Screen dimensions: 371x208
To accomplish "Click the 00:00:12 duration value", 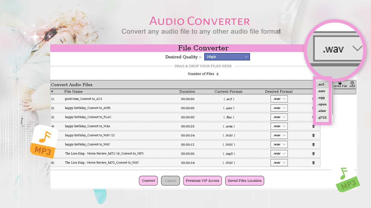I will coord(188,145).
